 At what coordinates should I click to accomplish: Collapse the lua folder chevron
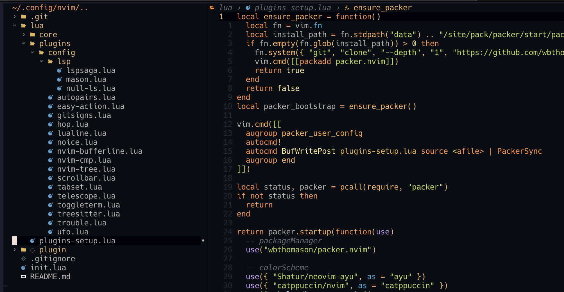coord(15,26)
